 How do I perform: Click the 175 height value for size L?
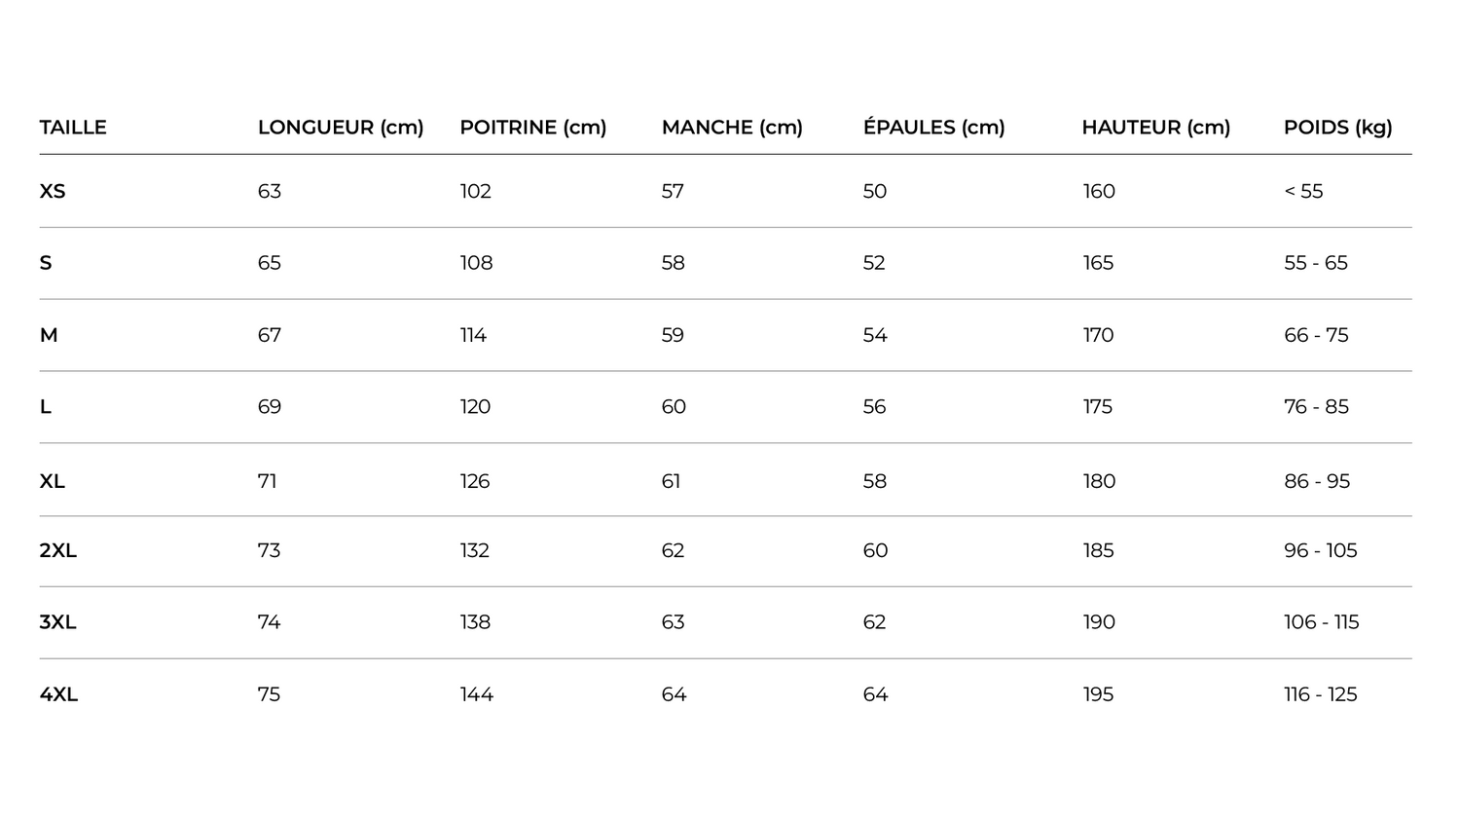tap(1097, 407)
